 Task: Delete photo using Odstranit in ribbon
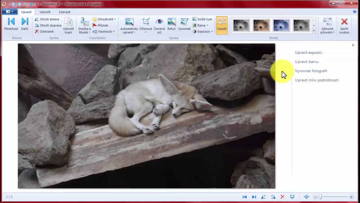[x=44, y=32]
